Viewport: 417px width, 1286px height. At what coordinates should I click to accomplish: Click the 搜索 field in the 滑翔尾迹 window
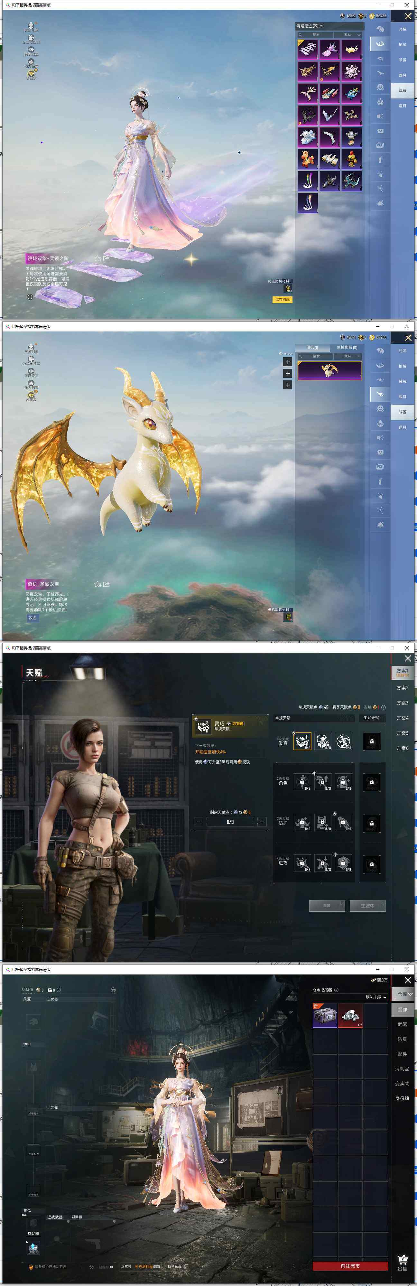point(315,35)
